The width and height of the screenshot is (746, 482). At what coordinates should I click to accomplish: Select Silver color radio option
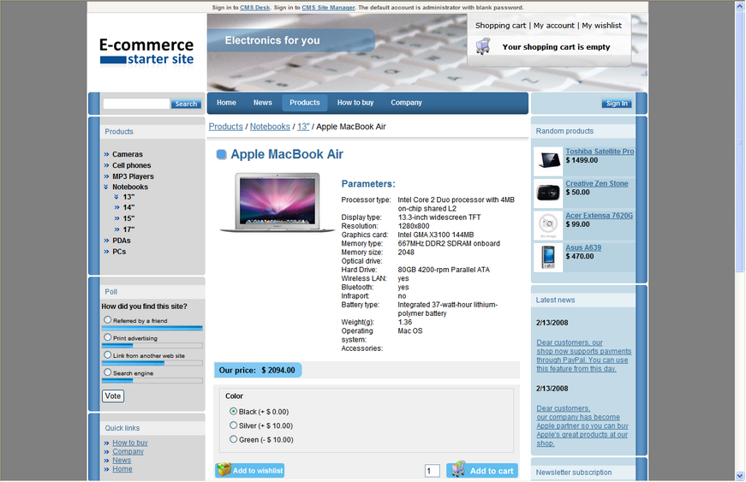pyautogui.click(x=233, y=425)
